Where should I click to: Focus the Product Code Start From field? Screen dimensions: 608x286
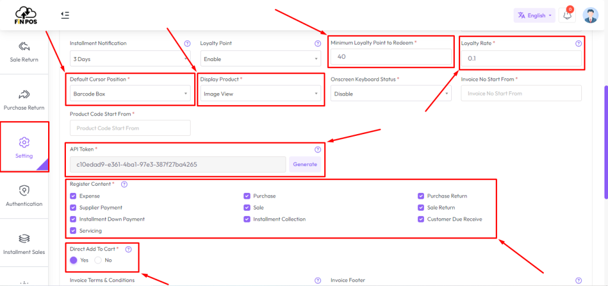point(130,128)
